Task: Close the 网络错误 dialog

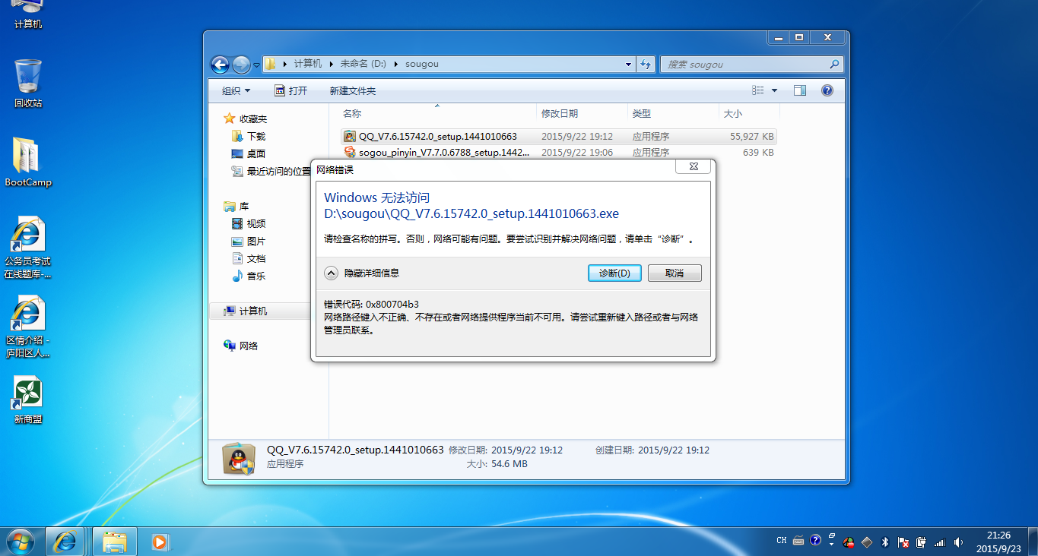Action: [x=694, y=166]
